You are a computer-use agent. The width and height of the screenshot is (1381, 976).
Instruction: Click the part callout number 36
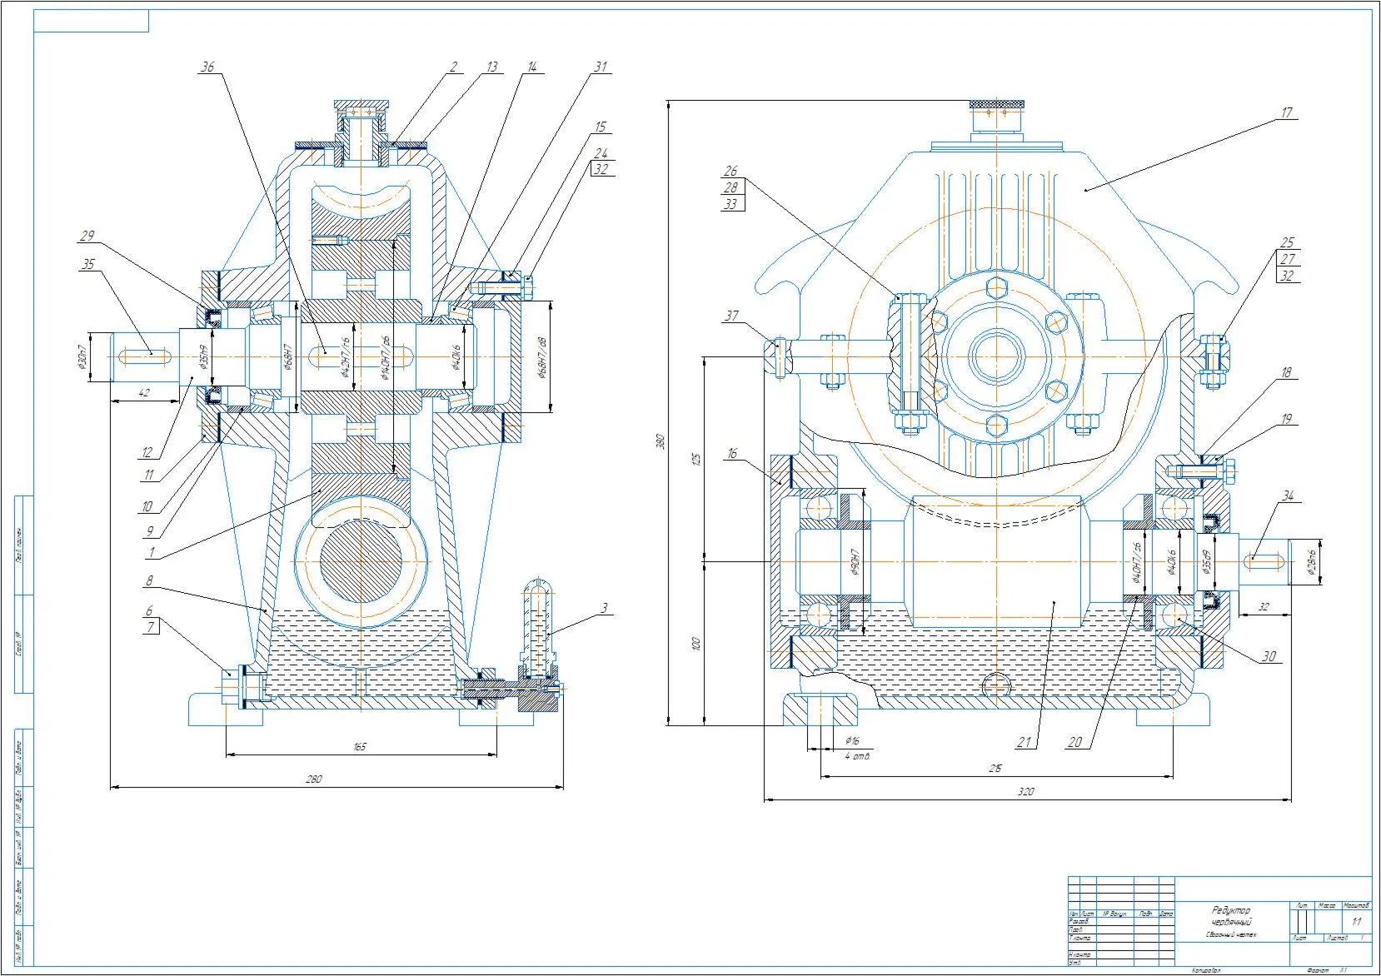point(207,67)
